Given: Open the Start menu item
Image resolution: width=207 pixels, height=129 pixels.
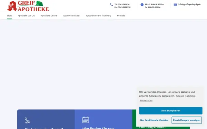Looking at the screenshot, I should (9, 16).
